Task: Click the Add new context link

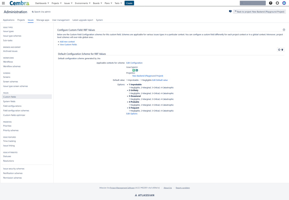Action: click(67, 42)
